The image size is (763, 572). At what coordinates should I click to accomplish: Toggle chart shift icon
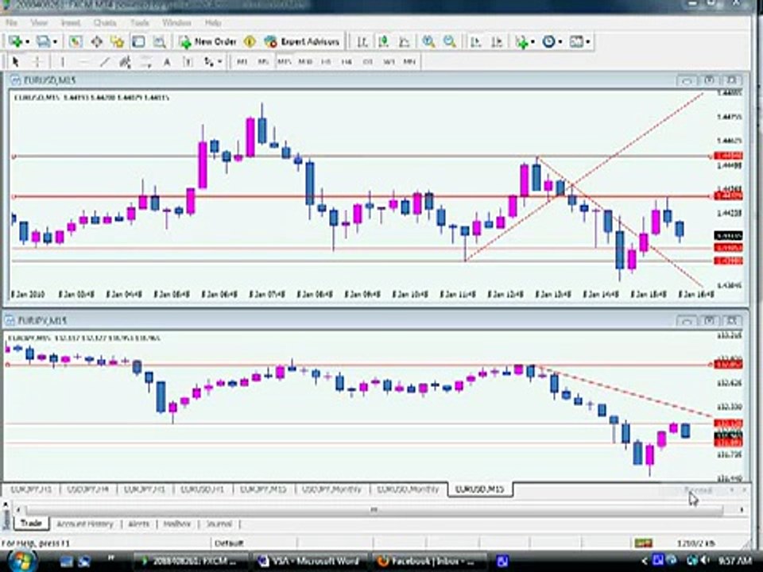497,42
